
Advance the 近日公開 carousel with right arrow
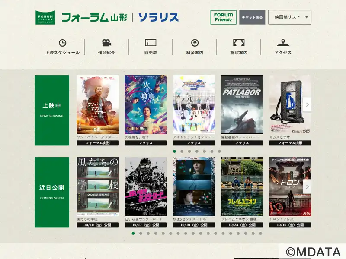pyautogui.click(x=307, y=186)
